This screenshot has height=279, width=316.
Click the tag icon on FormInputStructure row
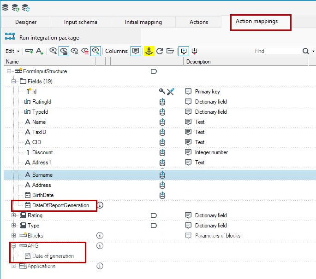154,71
